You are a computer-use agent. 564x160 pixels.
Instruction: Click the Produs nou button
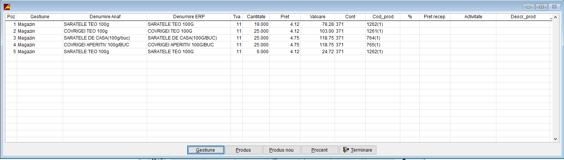[x=281, y=150]
